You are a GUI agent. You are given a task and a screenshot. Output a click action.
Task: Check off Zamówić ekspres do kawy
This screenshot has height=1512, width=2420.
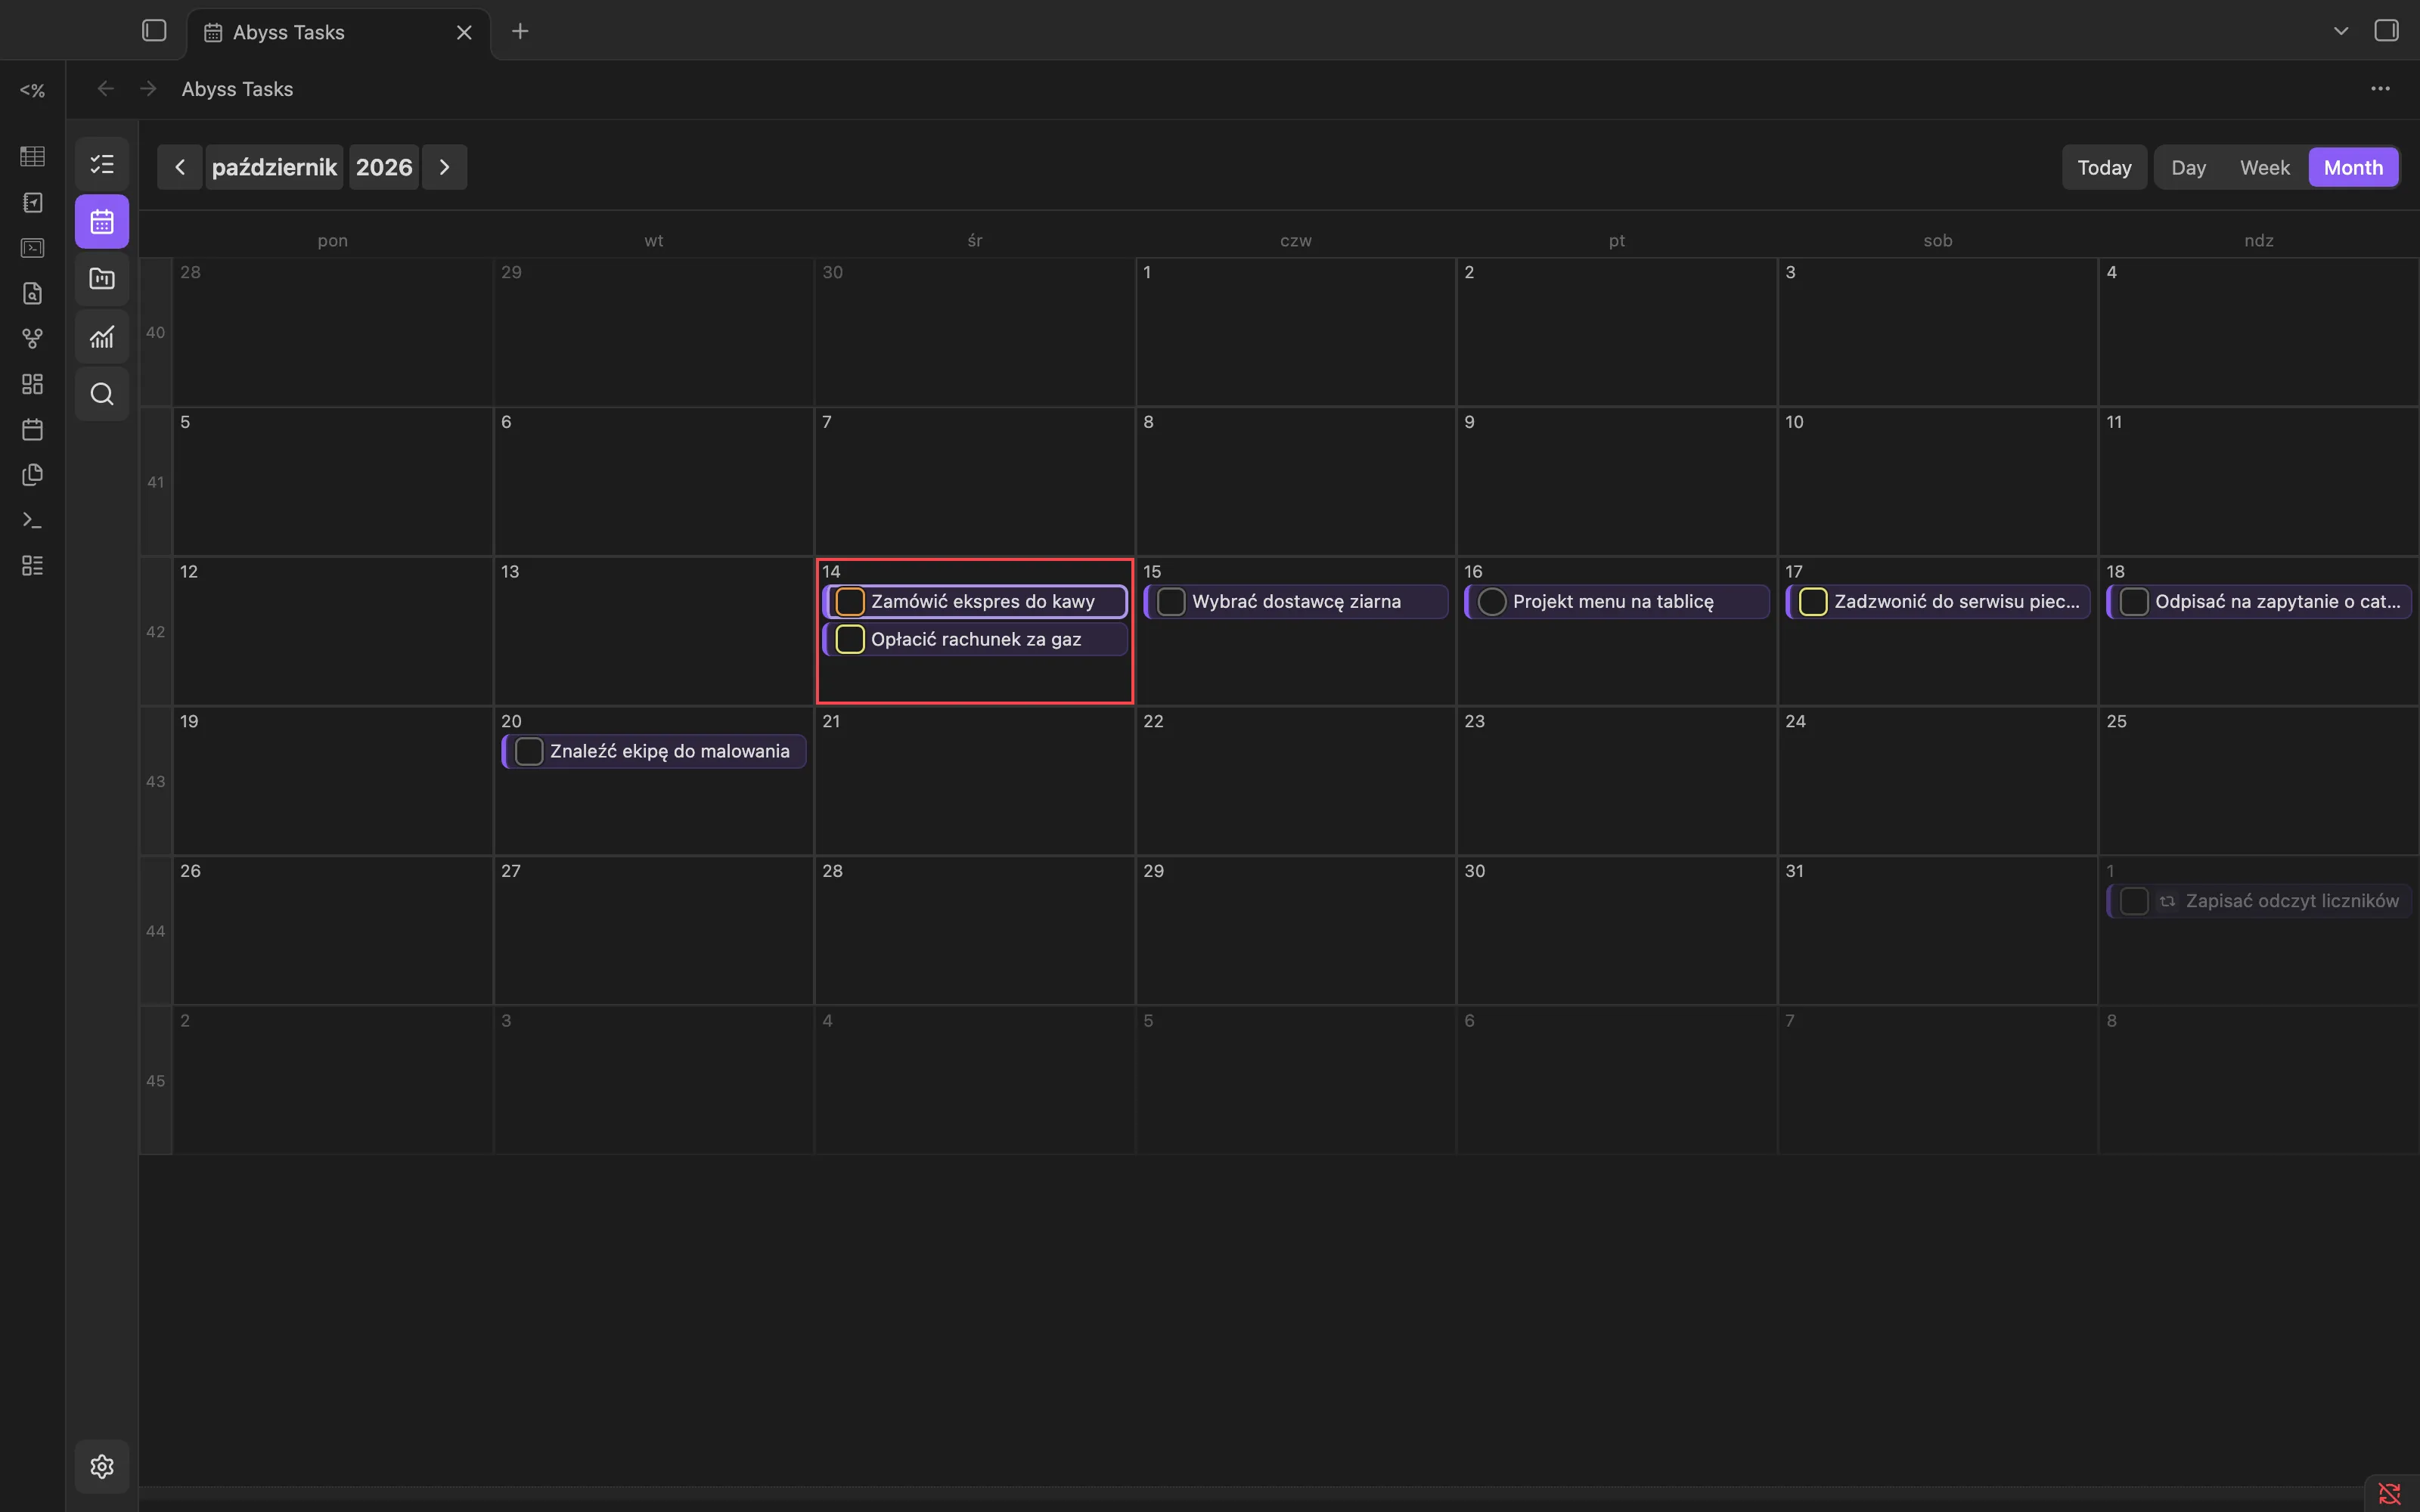click(849, 602)
